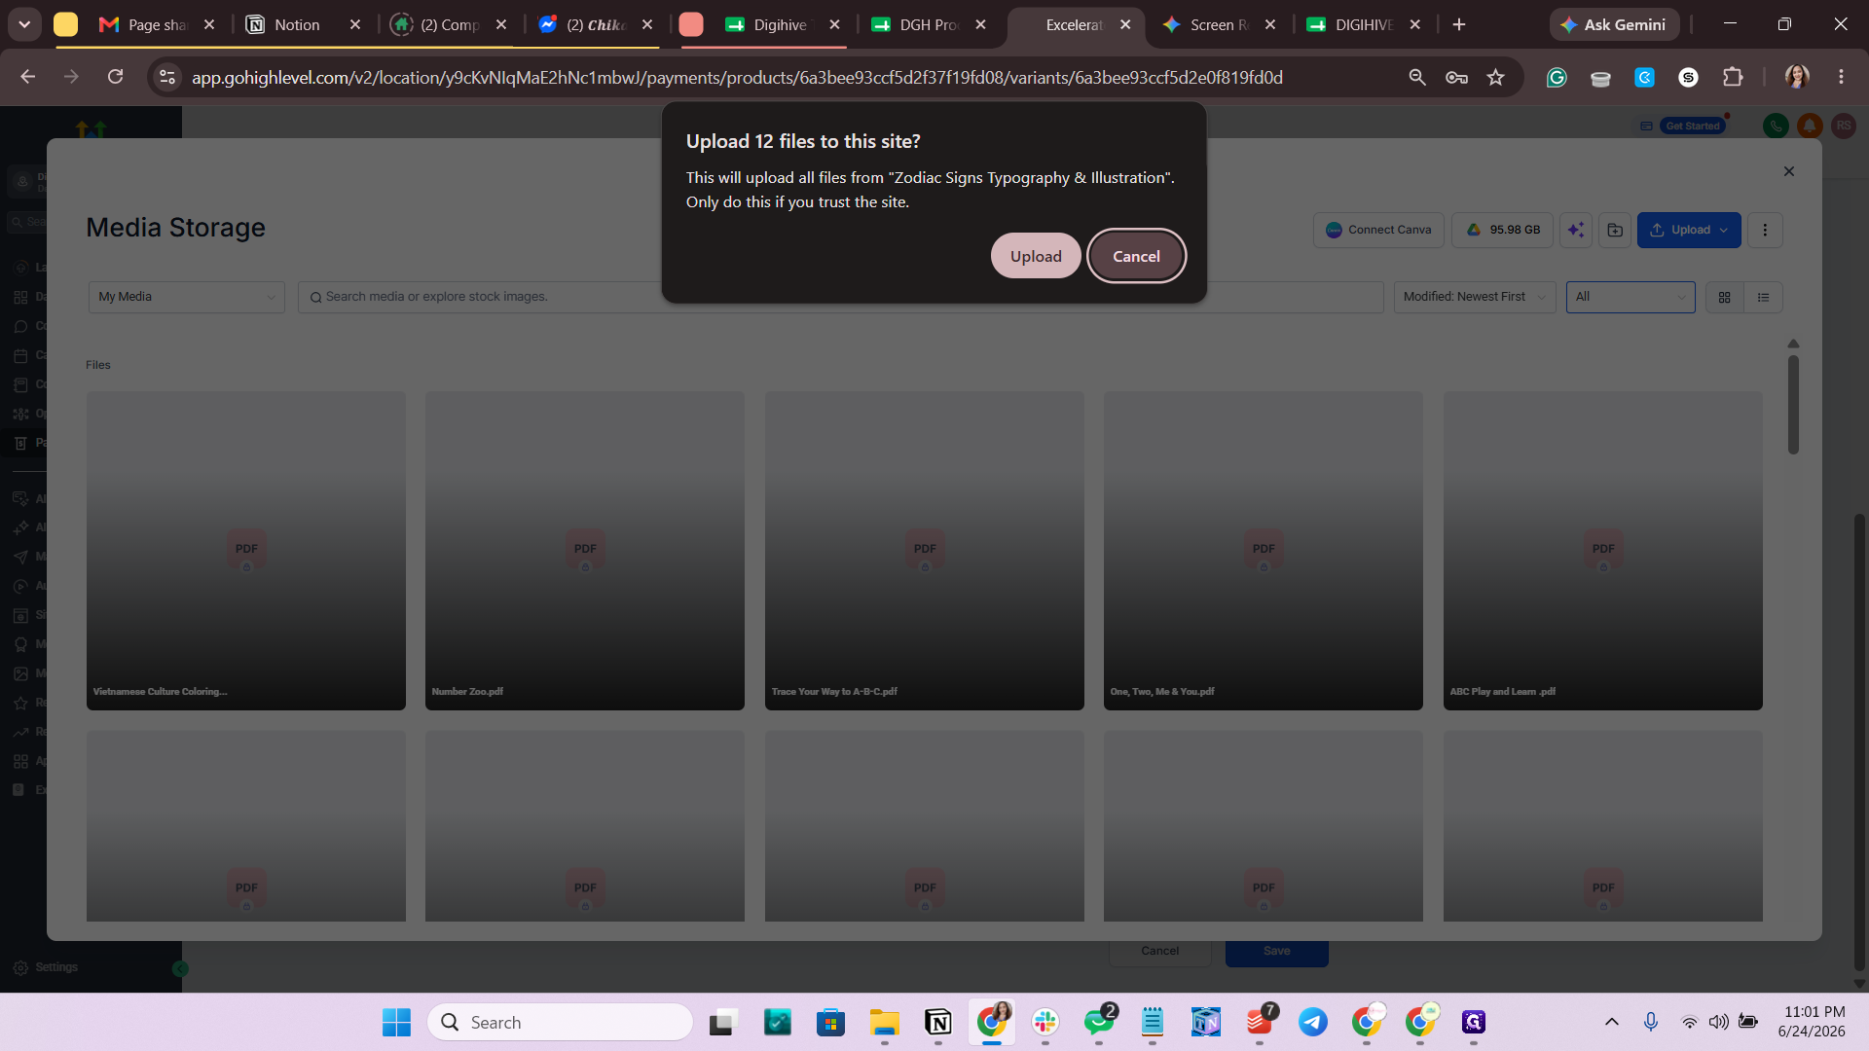
Task: Create a new folder in Media Storage
Action: [1615, 230]
